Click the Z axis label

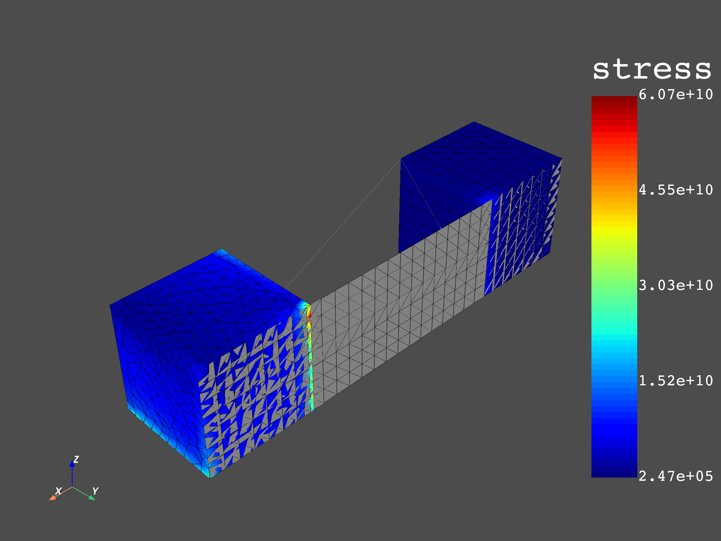click(76, 459)
